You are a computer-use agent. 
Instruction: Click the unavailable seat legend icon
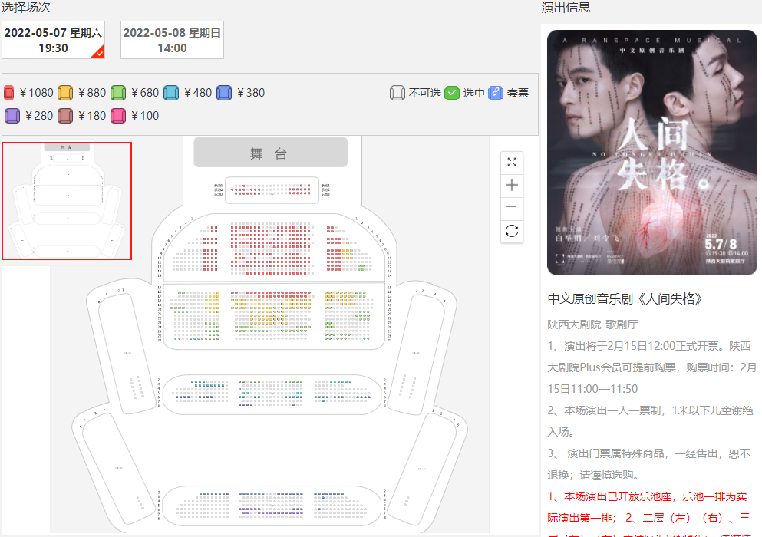(397, 93)
